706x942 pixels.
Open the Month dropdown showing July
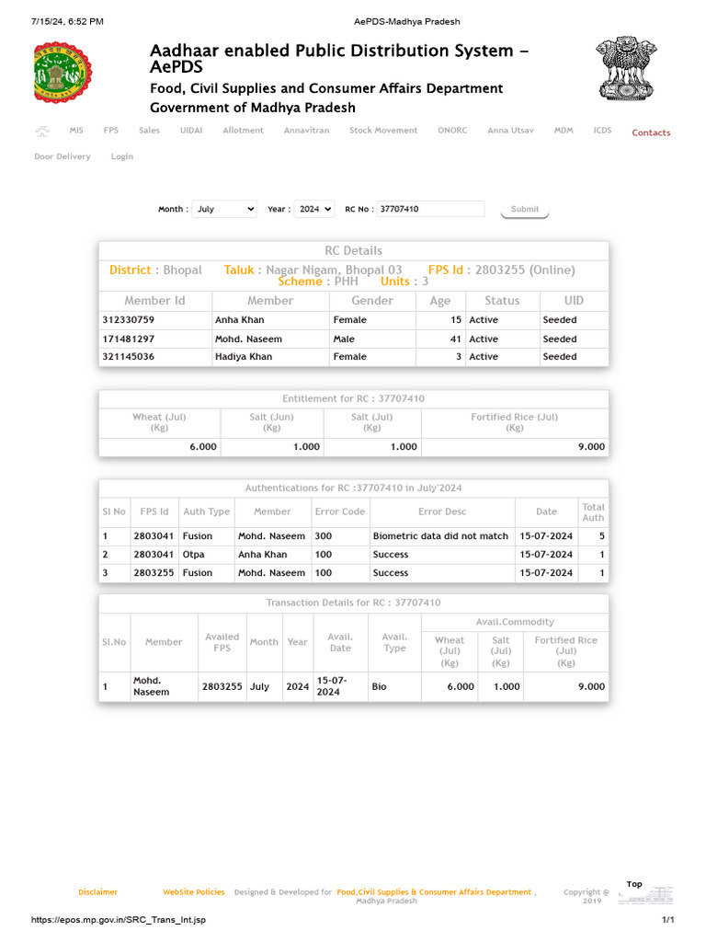(x=224, y=209)
